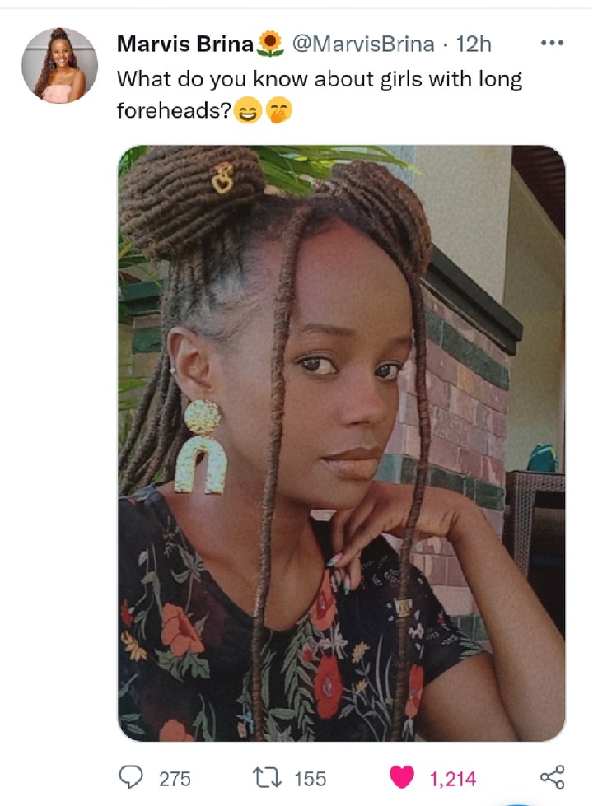593x806 pixels.
Task: View the 1,214 likes count
Action: coord(453,779)
